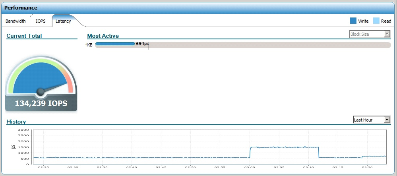Click the Last Hour time range field
The image size is (397, 176).
(x=372, y=120)
